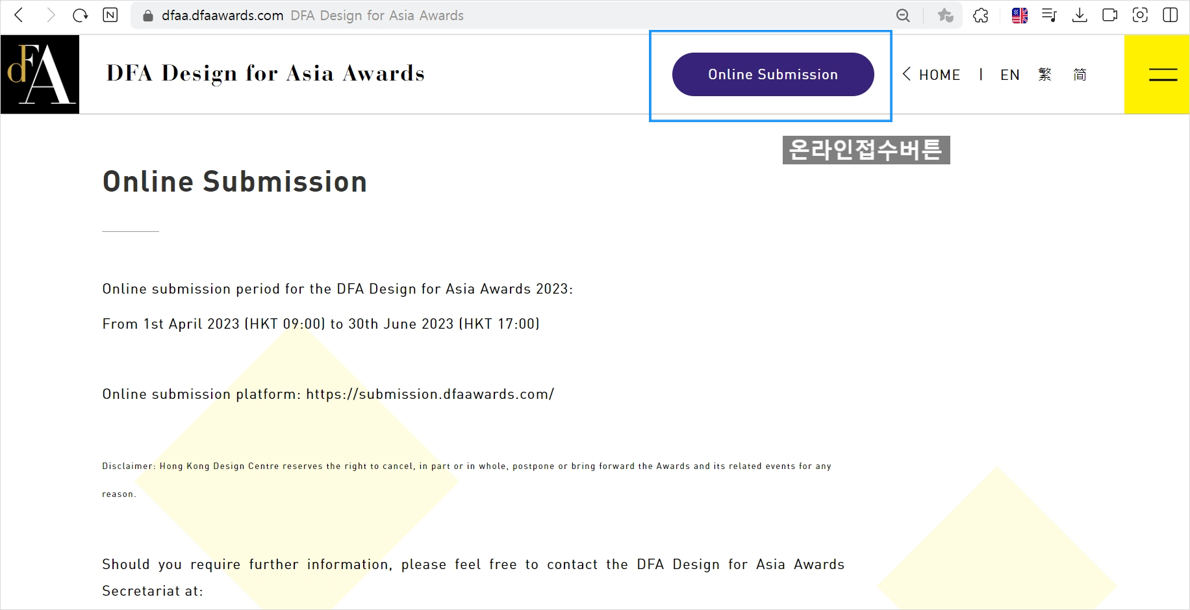Click the browser back arrow

coord(19,15)
